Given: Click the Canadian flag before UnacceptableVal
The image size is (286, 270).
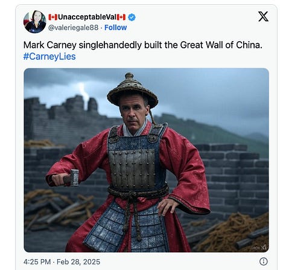Looking at the screenshot, I should (53, 18).
